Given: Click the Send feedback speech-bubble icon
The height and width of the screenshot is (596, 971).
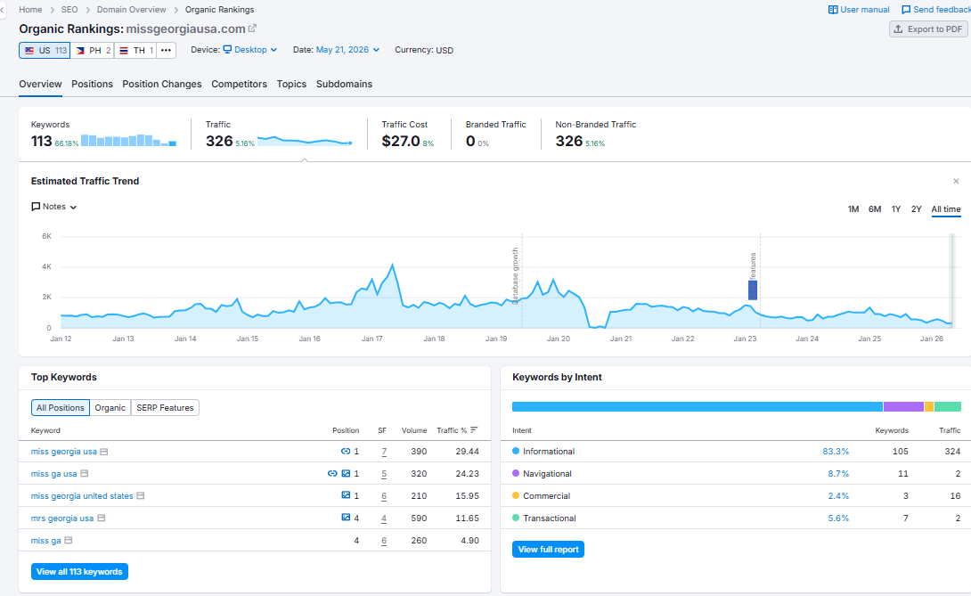Looking at the screenshot, I should tap(906, 10).
